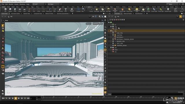
Task: Add a Portal Light
Action: click(x=161, y=10)
